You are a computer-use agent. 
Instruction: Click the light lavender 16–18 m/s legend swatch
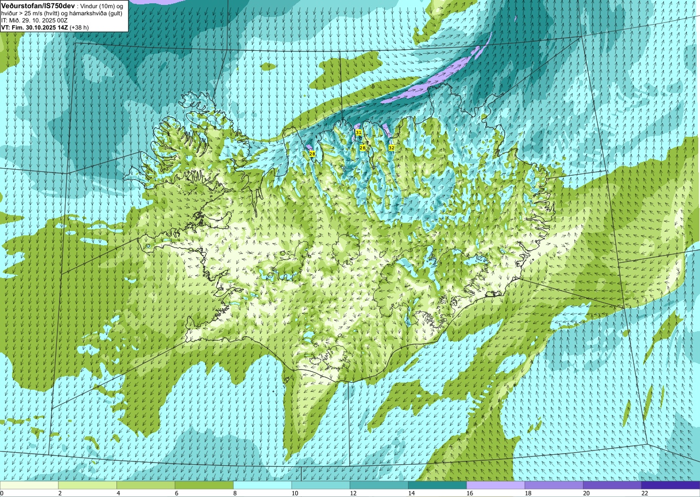(496, 485)
